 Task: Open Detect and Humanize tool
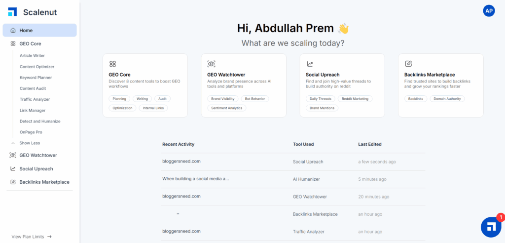coord(39,121)
